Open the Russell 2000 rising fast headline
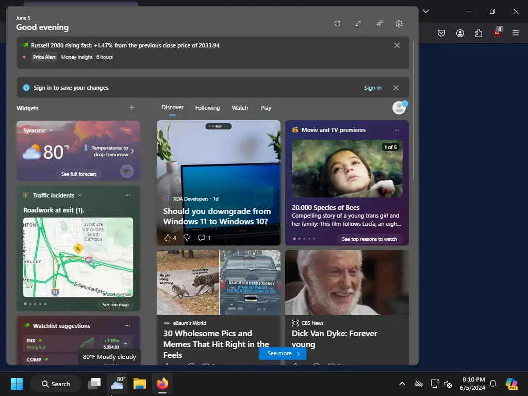 (125, 45)
